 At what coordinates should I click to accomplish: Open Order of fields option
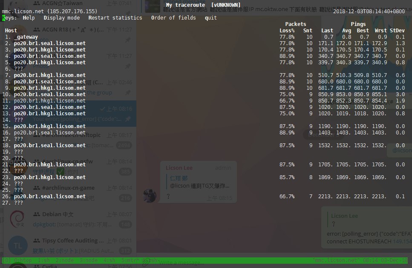pos(173,18)
